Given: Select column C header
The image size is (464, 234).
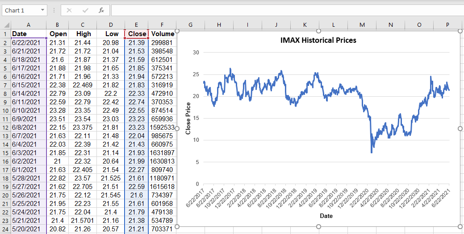Looking at the screenshot, I should (83, 25).
